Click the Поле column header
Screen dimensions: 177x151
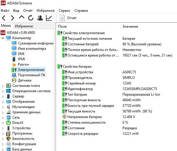62,26
